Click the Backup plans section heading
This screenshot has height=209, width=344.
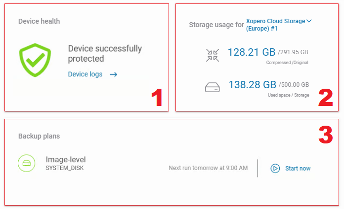(39, 136)
